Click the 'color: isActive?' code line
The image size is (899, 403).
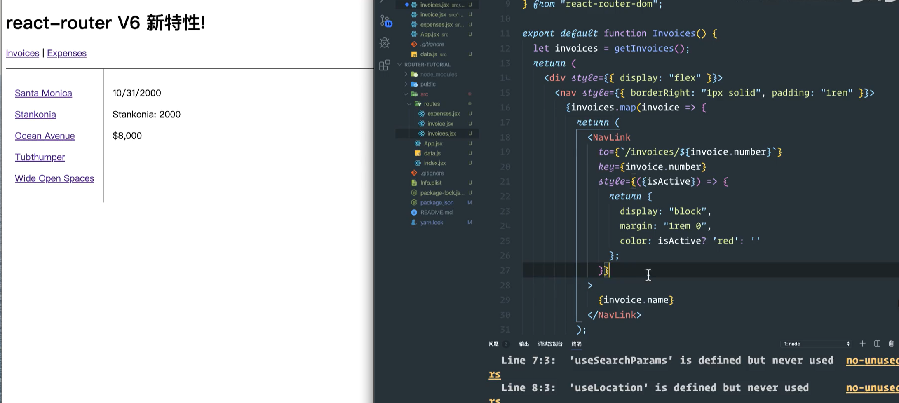[x=690, y=241]
